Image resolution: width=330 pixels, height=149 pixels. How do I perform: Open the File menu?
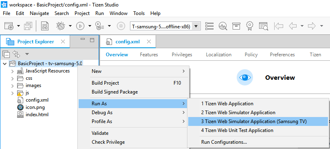(x=7, y=13)
